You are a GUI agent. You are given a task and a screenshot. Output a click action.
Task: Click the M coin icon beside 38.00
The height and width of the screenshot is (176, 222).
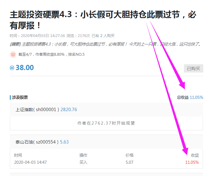coord(12,68)
